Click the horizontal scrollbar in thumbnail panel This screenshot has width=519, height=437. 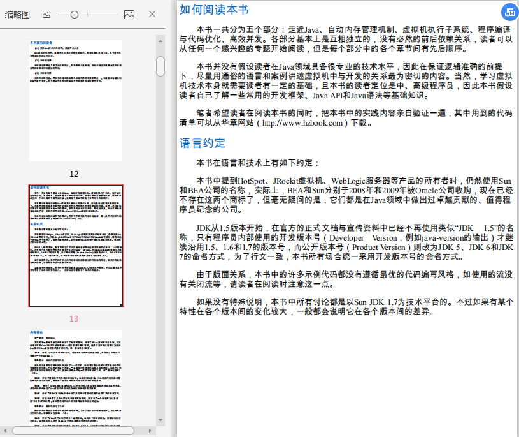(73, 431)
